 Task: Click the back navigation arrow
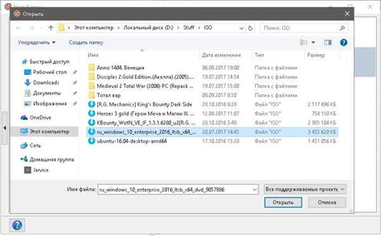(18, 28)
